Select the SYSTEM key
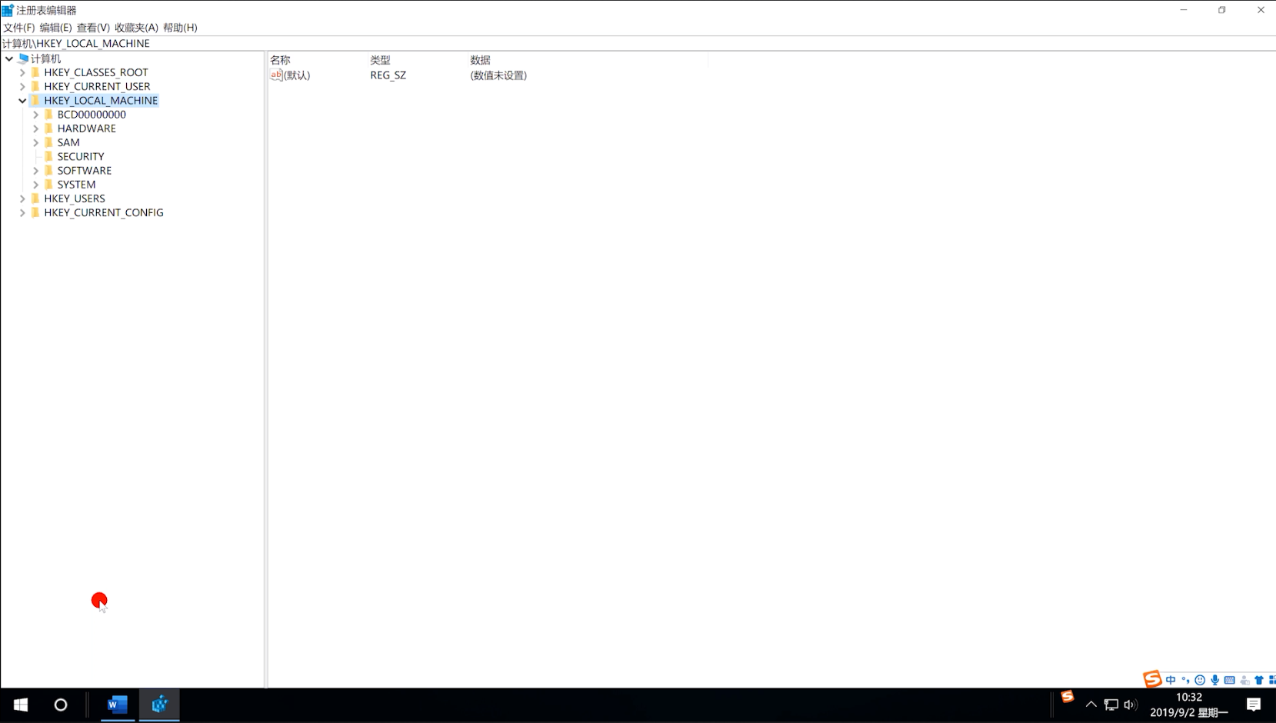This screenshot has width=1276, height=723. click(76, 185)
